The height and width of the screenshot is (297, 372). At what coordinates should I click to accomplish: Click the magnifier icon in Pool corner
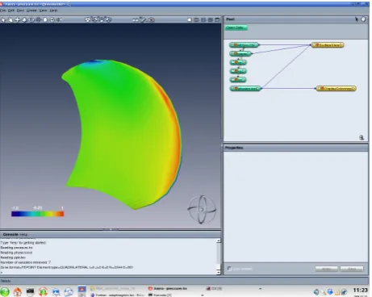pyautogui.click(x=362, y=137)
